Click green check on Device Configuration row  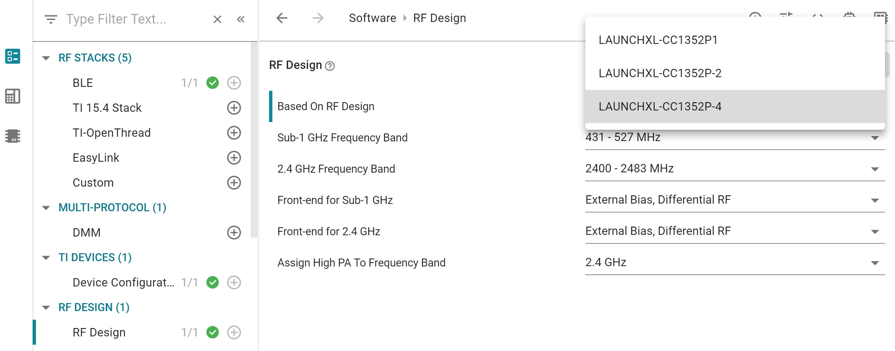[x=212, y=282]
